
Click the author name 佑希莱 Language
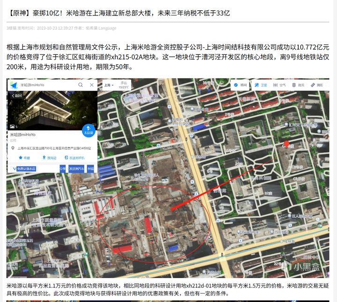[101, 28]
